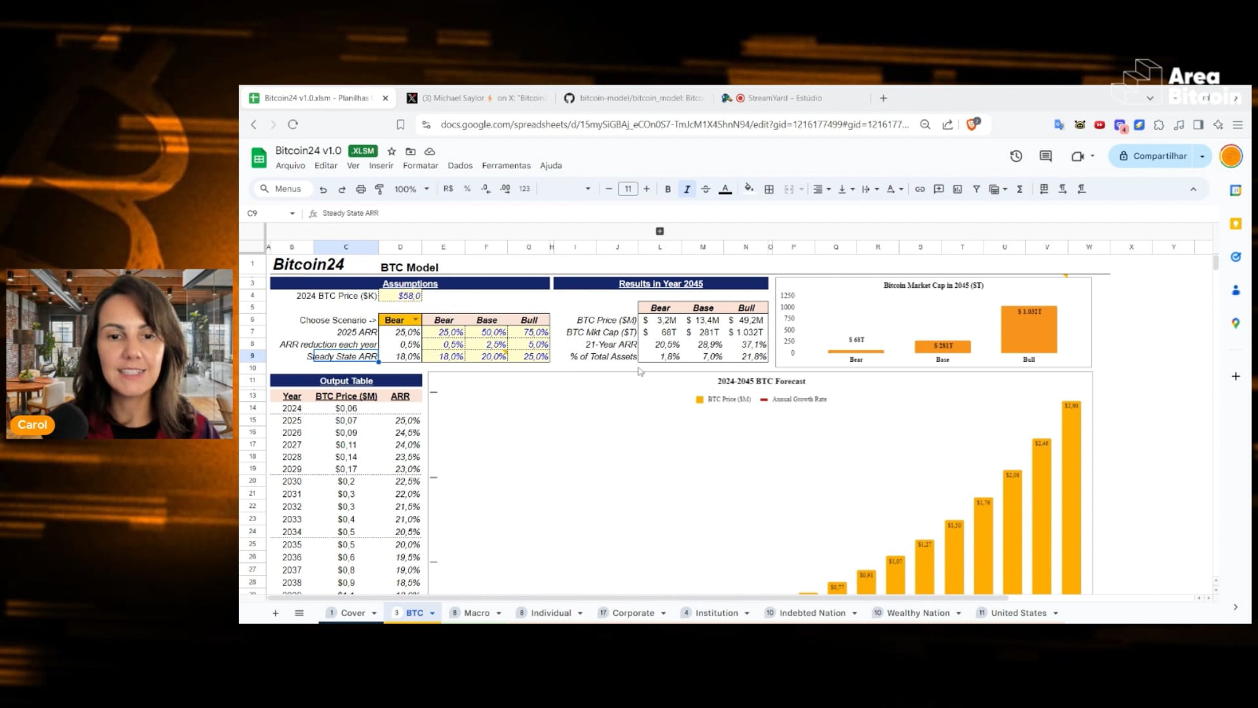Click the functions sigma icon
The image size is (1258, 708).
pyautogui.click(x=1020, y=189)
